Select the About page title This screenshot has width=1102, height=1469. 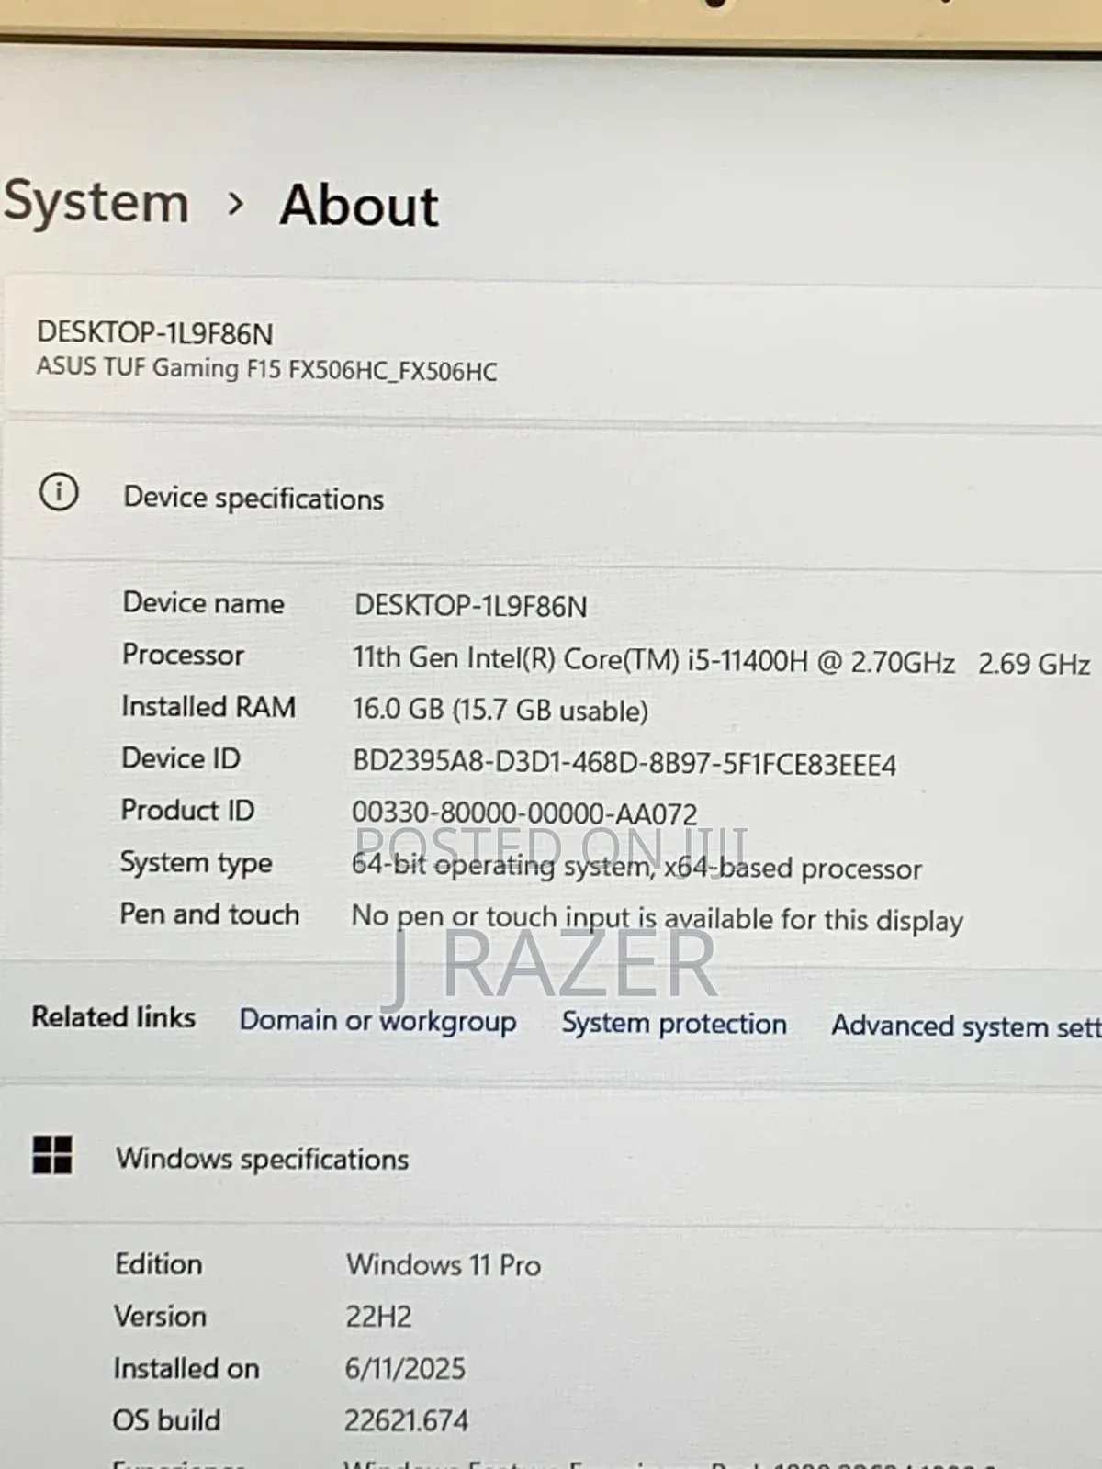tap(359, 205)
